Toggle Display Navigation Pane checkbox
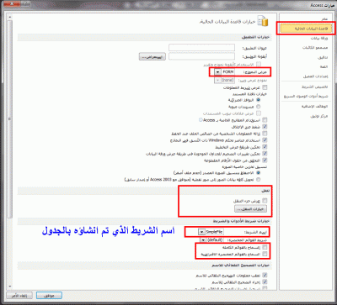Screen dimensions: 337x305 pyautogui.click(x=265, y=201)
